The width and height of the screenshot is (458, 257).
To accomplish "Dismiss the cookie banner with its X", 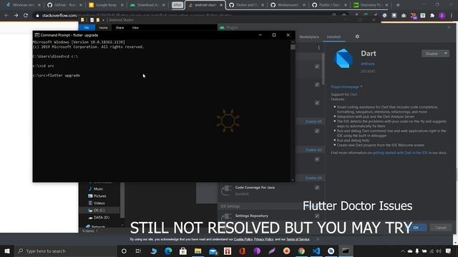I will point(318,239).
